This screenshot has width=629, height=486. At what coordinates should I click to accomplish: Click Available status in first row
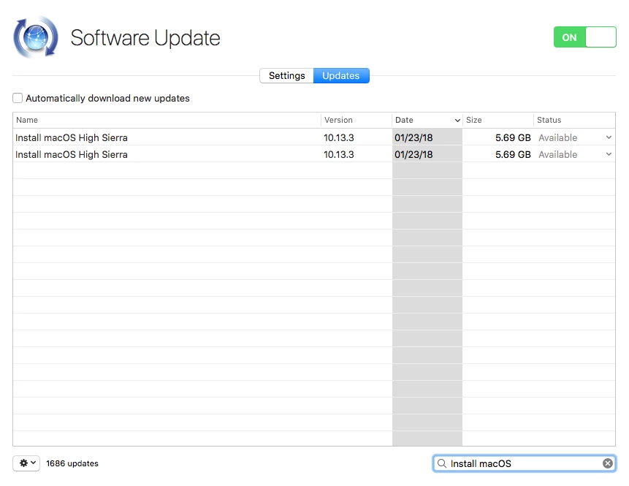(x=557, y=137)
